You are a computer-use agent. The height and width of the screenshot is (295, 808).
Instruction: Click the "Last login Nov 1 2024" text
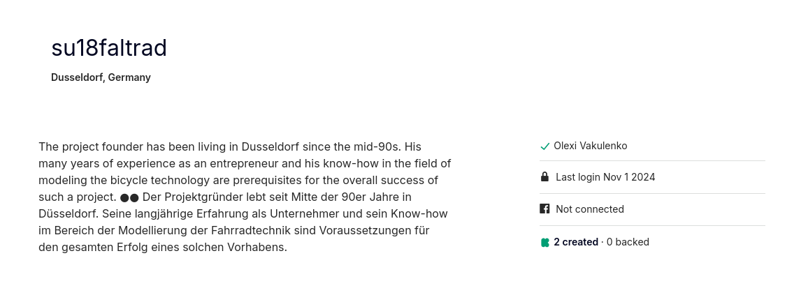click(605, 177)
